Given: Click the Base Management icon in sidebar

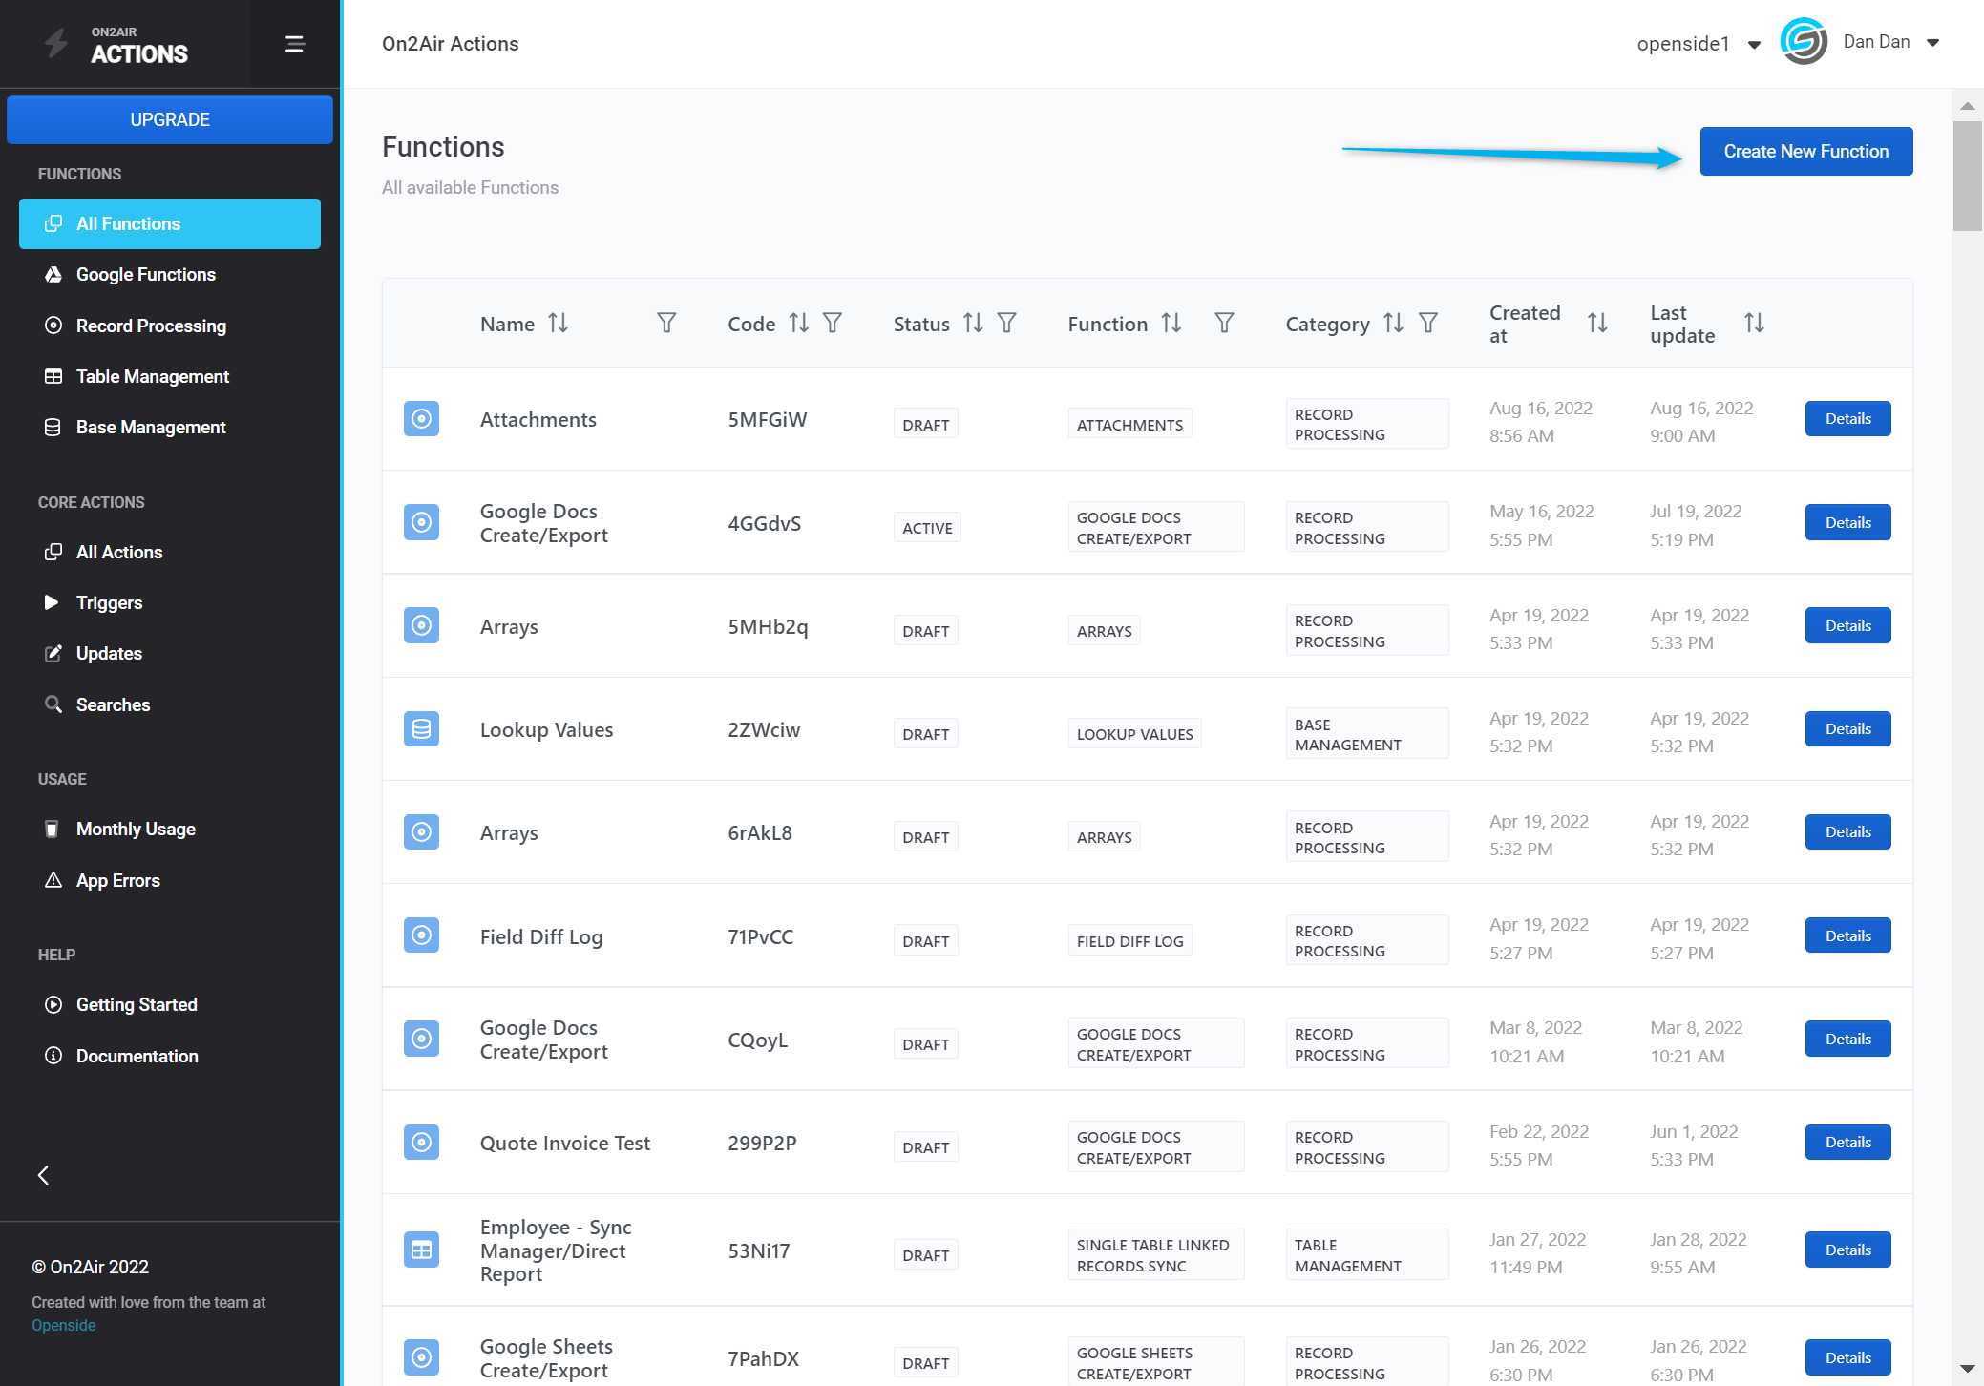Looking at the screenshot, I should coord(53,427).
